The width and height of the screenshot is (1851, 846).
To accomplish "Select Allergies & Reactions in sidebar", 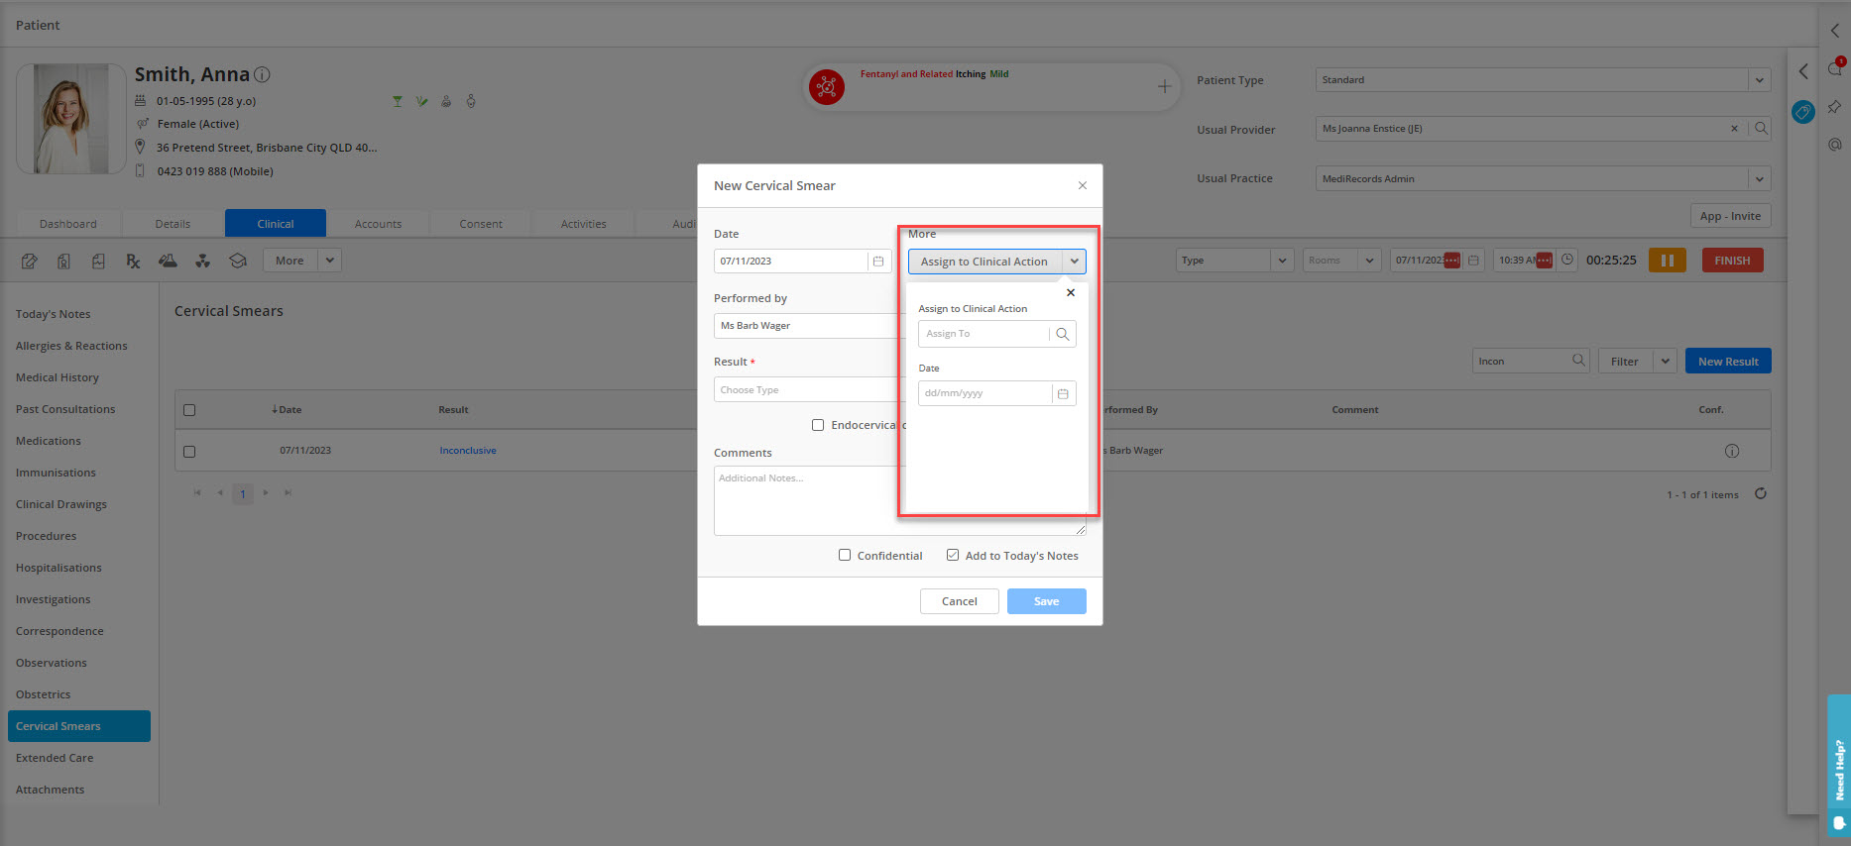I will click(x=71, y=346).
